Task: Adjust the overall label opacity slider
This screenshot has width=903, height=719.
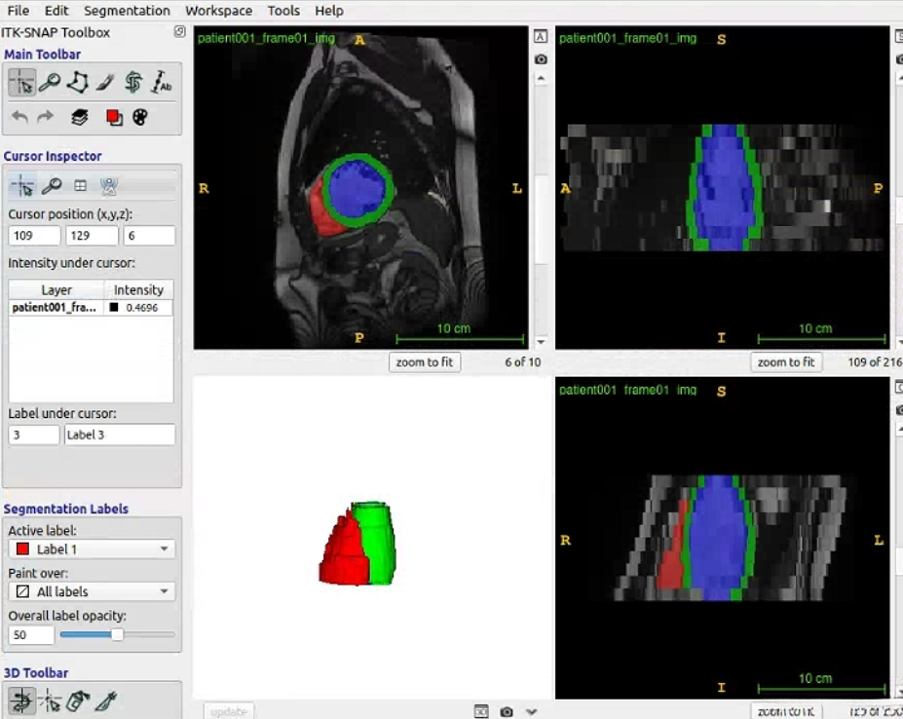Action: point(117,635)
